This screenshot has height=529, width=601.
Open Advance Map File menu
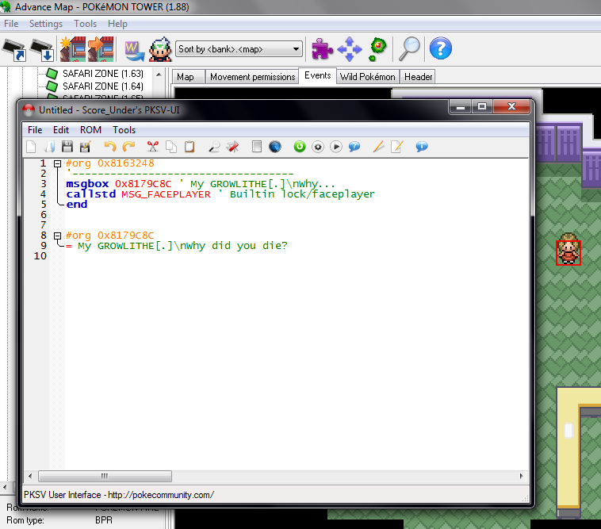click(x=11, y=24)
